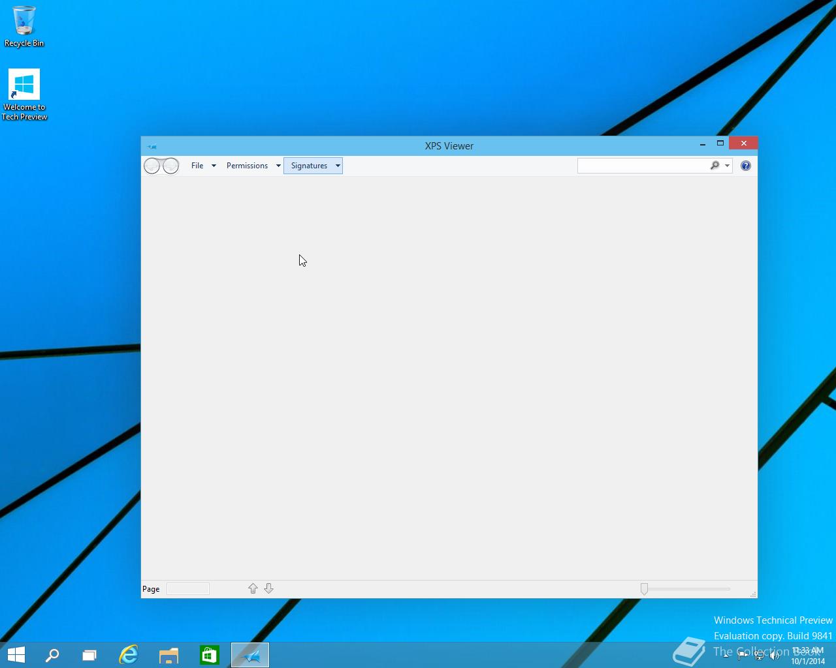The height and width of the screenshot is (668, 836).
Task: Click the Back navigation arrow in XPS Viewer
Action: (152, 166)
